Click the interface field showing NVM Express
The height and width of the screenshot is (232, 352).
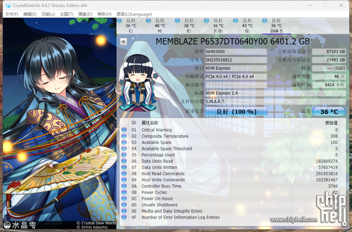(x=236, y=68)
